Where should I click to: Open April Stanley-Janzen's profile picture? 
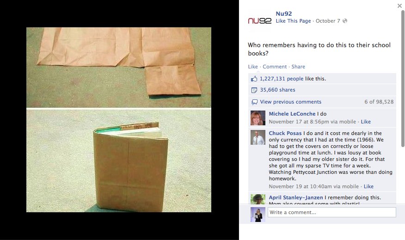(x=258, y=199)
